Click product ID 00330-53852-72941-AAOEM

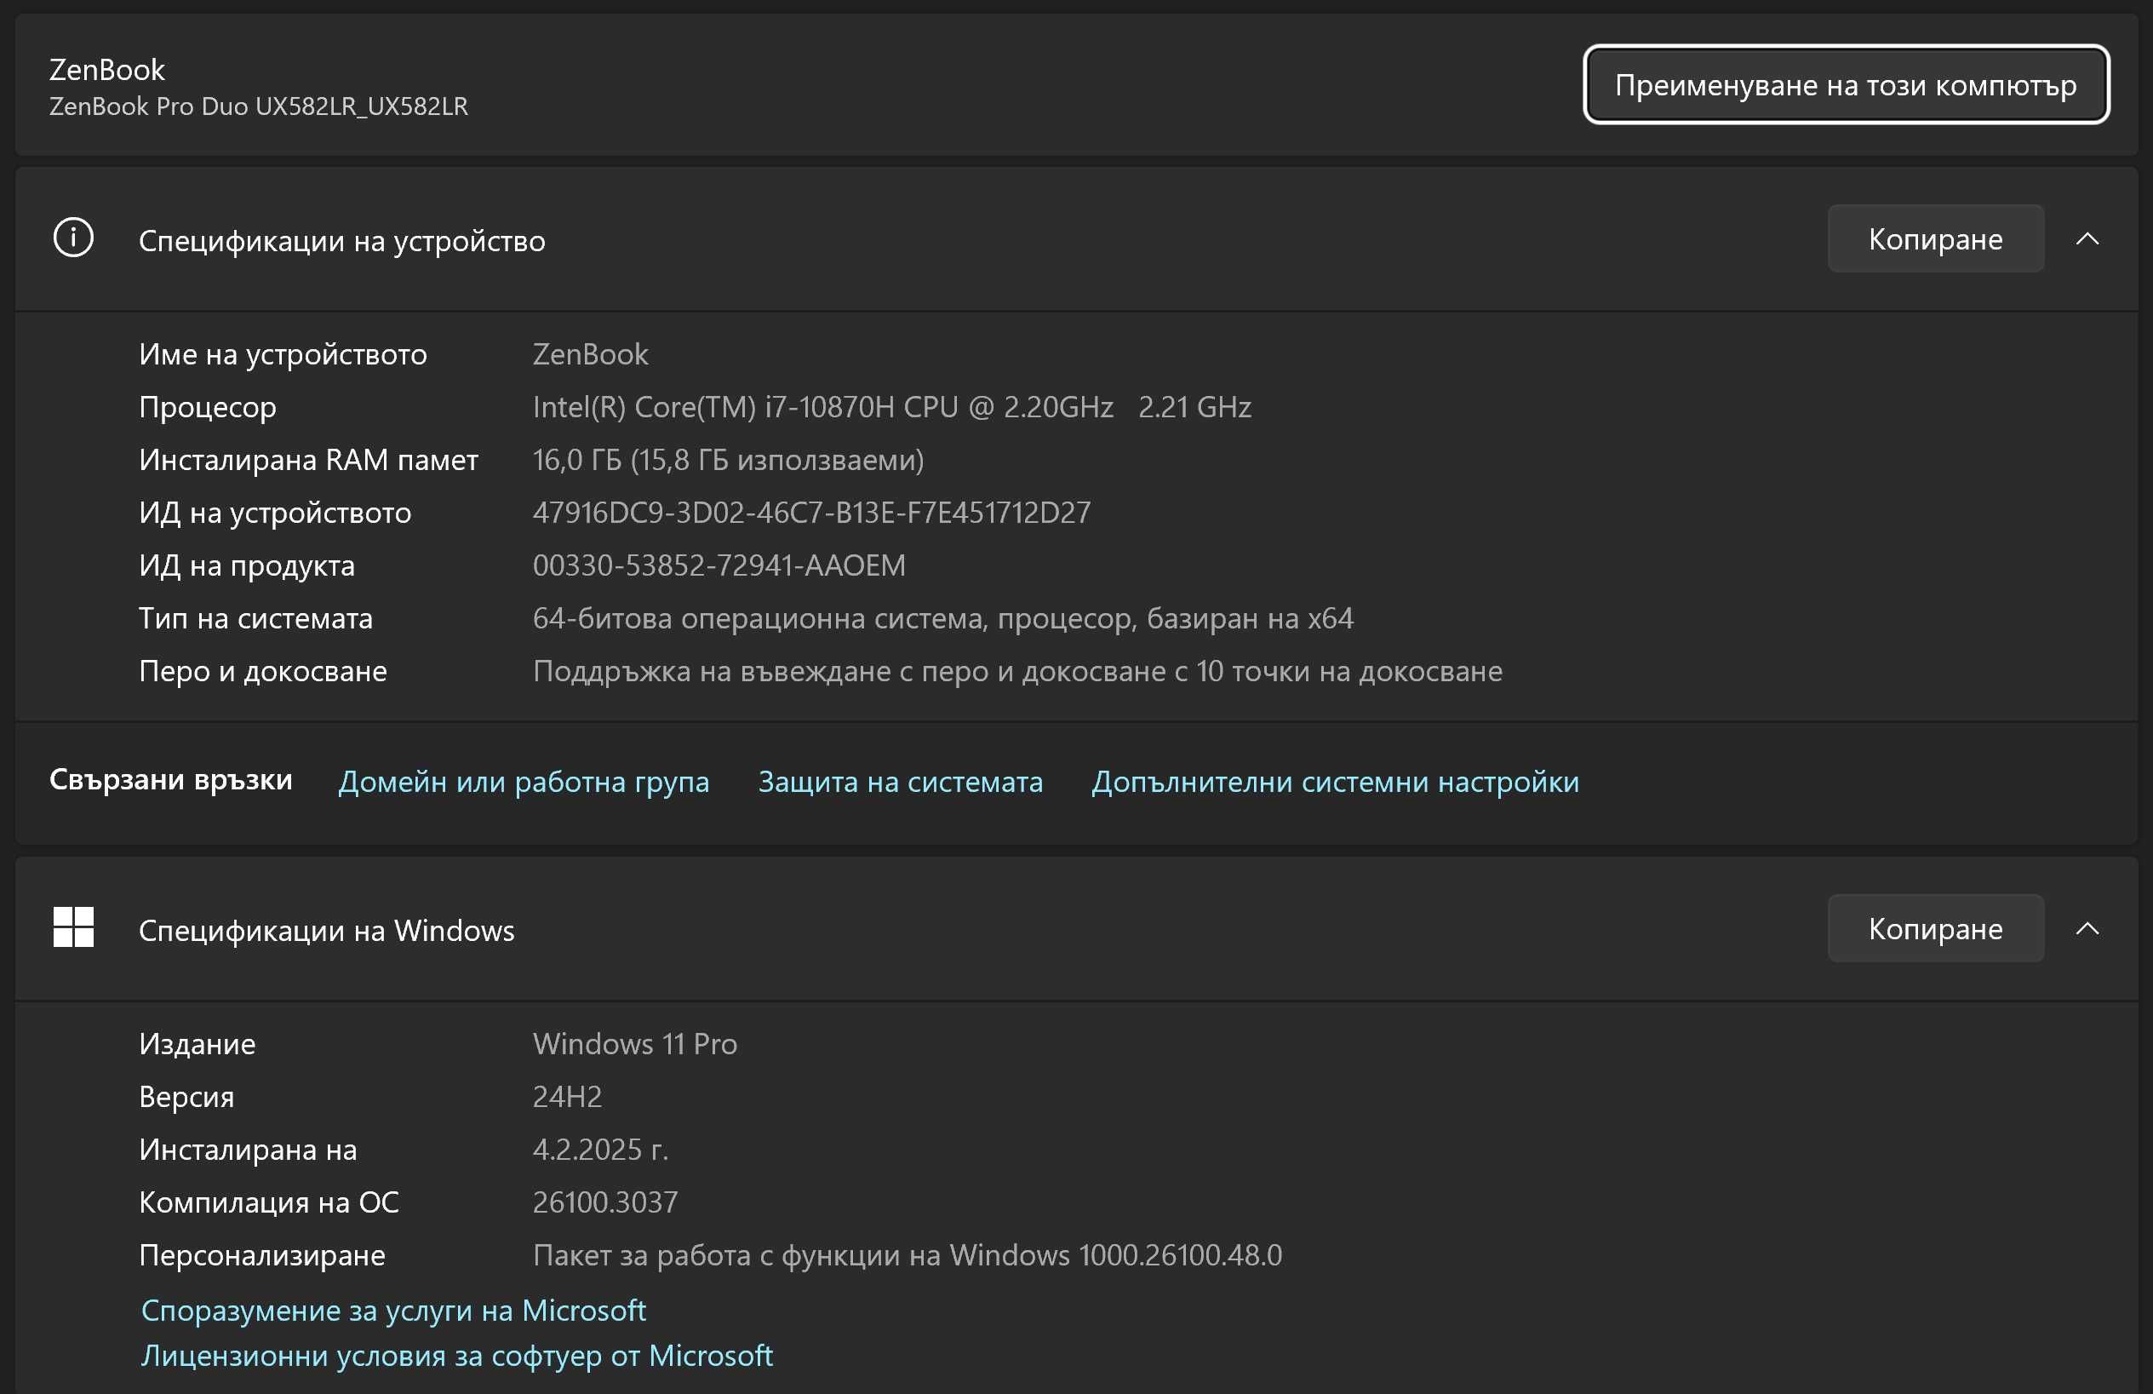point(719,565)
